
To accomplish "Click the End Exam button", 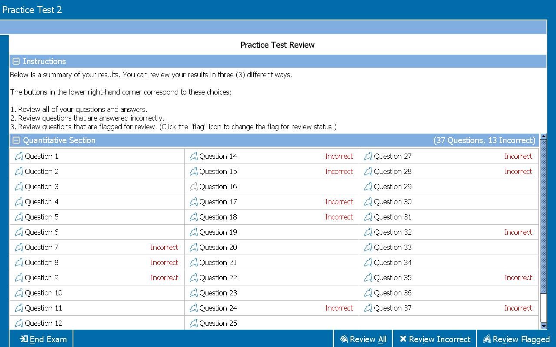I will [43, 339].
